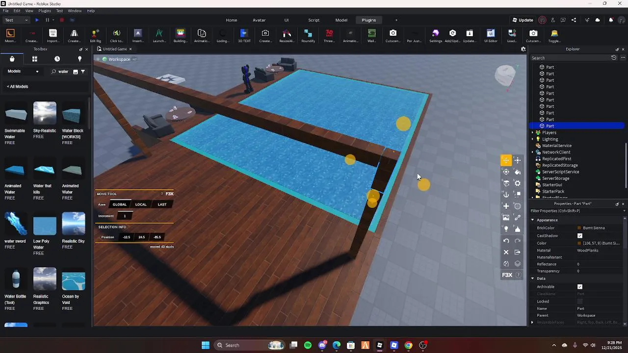The height and width of the screenshot is (353, 628).
Task: Open the Explorer filter options menu
Action: (x=623, y=58)
